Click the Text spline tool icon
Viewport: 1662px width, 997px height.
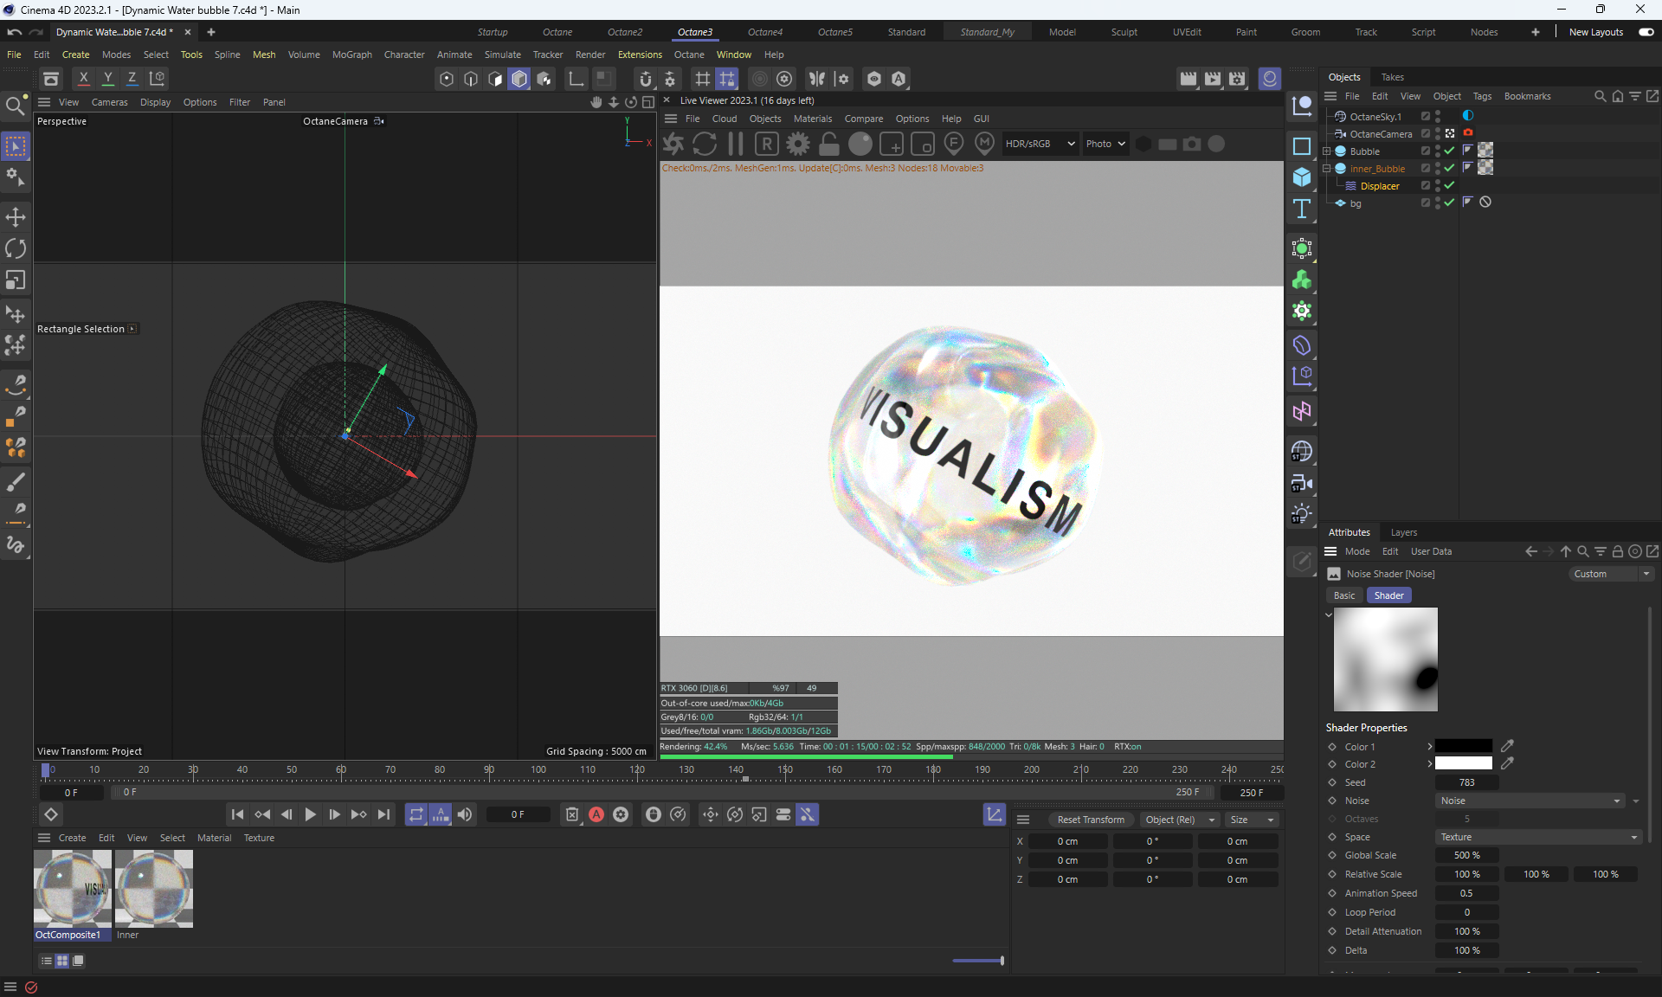click(1302, 209)
